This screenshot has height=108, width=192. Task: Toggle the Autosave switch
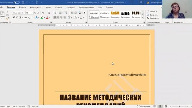pos(17,2)
